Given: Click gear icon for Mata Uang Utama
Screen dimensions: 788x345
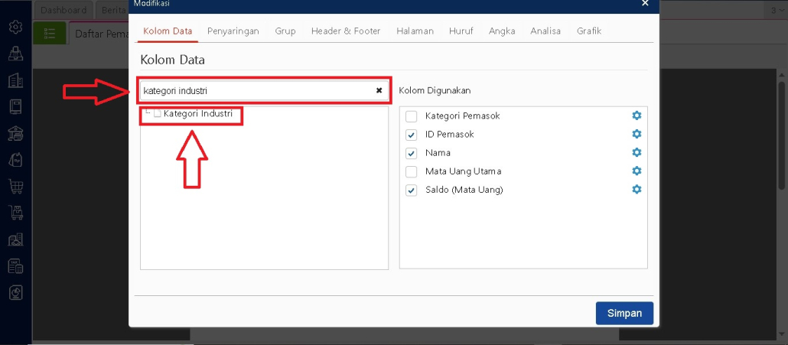Looking at the screenshot, I should pyautogui.click(x=637, y=171).
